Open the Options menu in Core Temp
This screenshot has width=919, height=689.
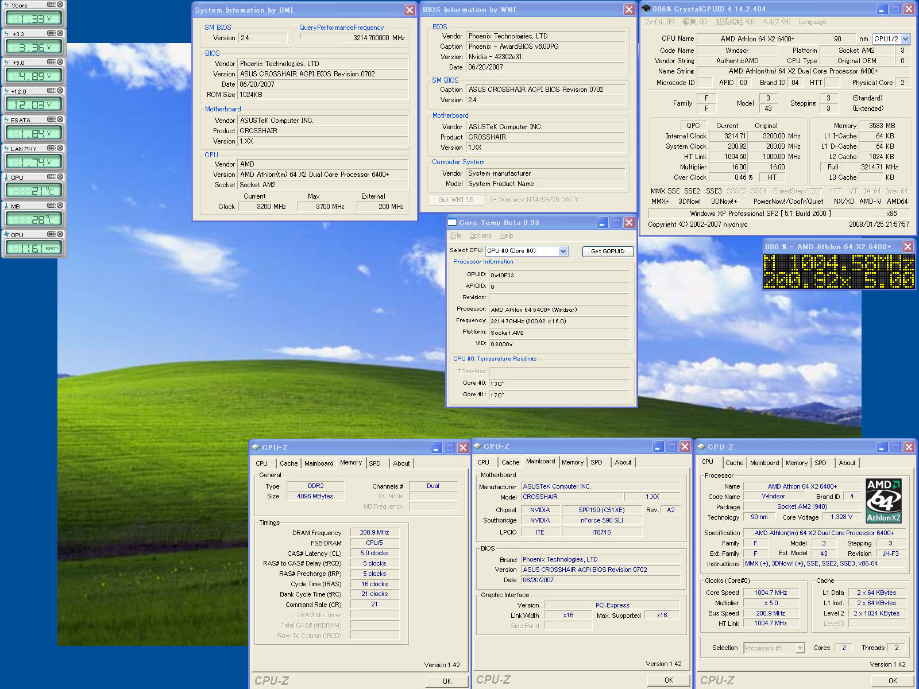(x=480, y=235)
